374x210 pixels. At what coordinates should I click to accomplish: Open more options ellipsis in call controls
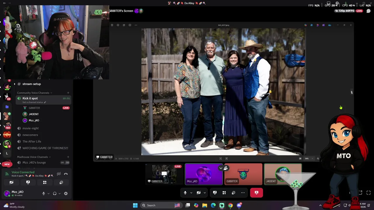[x=243, y=192]
